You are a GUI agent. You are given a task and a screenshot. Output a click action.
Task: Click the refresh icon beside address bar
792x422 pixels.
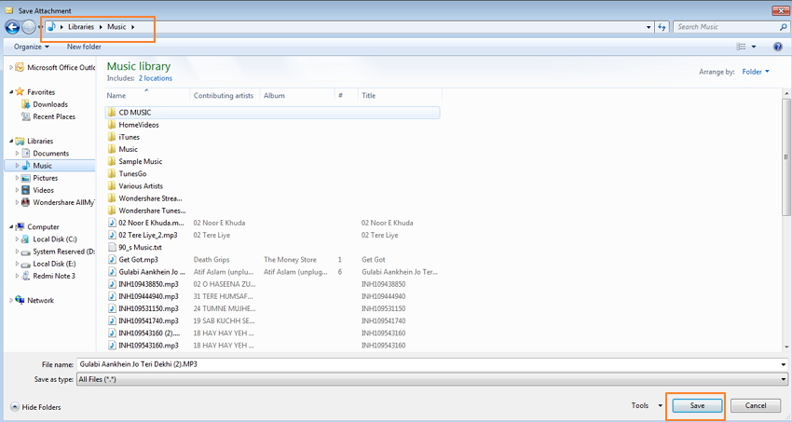pyautogui.click(x=661, y=27)
